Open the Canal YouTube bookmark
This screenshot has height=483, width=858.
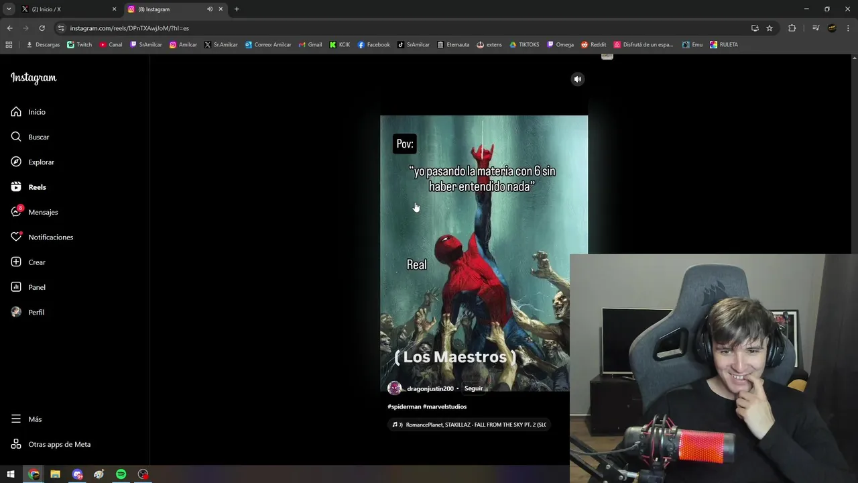click(111, 45)
